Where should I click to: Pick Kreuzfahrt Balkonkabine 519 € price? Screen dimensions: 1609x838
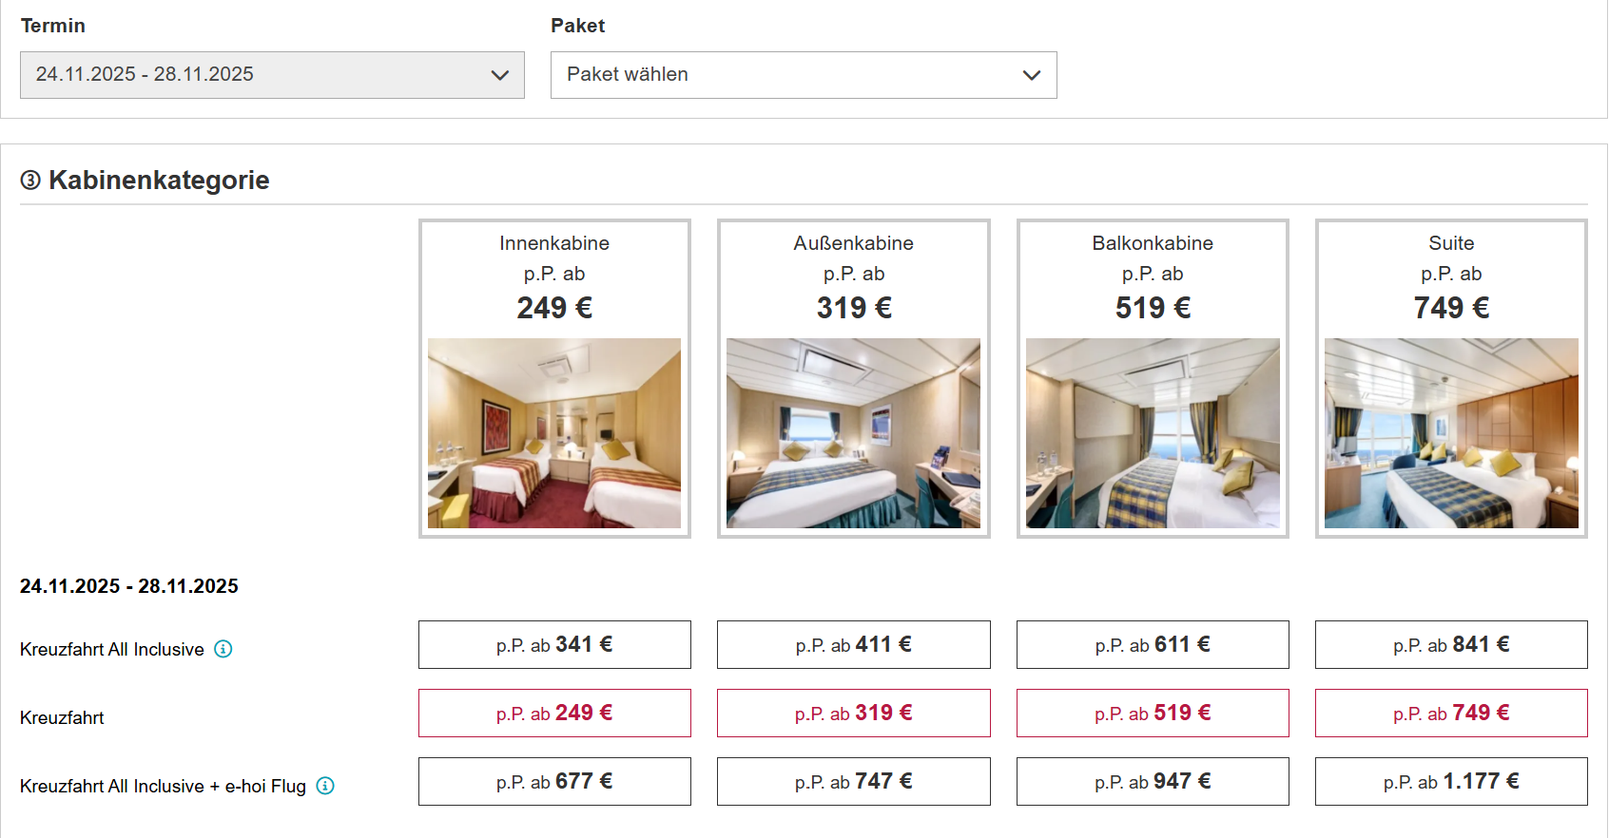[1153, 714]
